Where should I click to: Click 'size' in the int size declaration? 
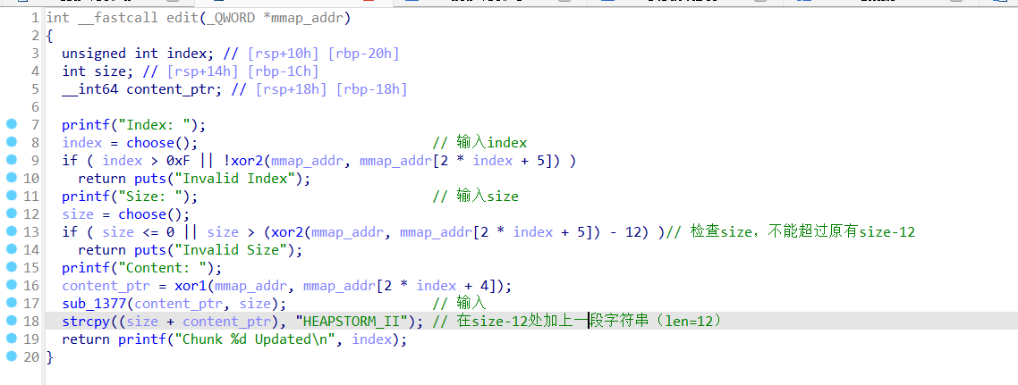(110, 71)
